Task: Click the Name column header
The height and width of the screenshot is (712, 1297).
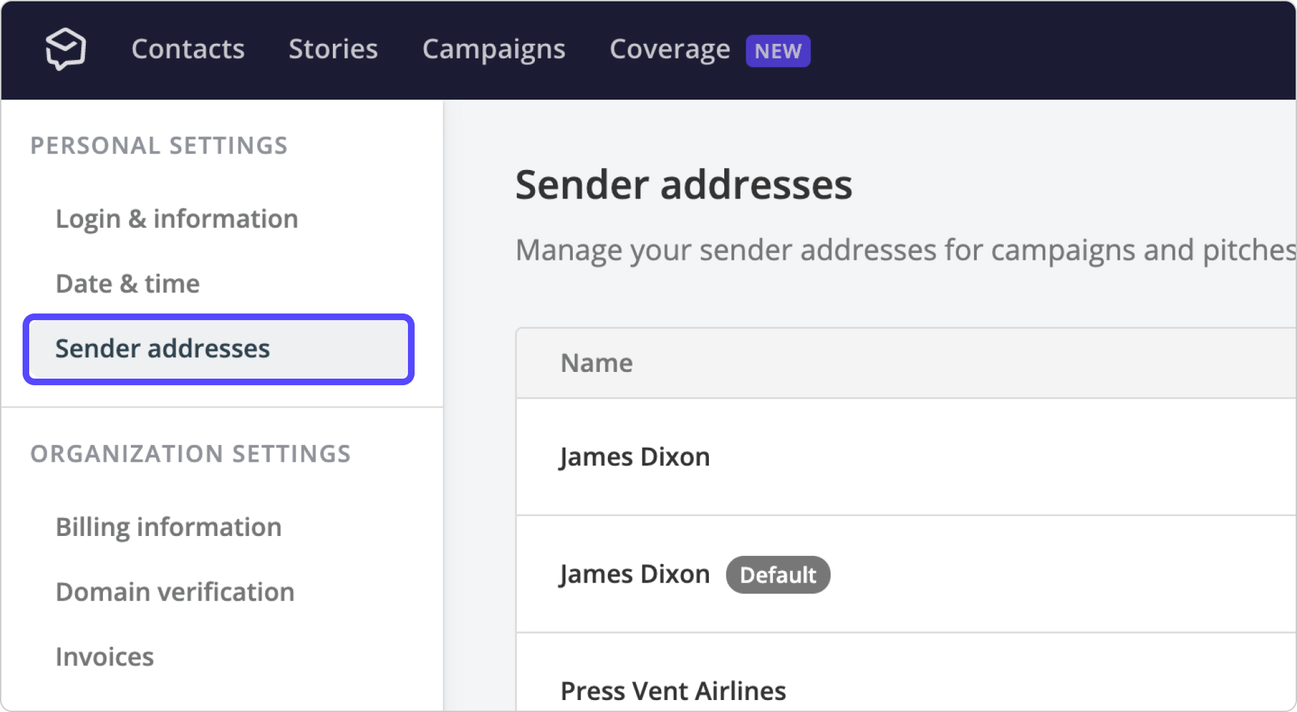Action: (597, 363)
